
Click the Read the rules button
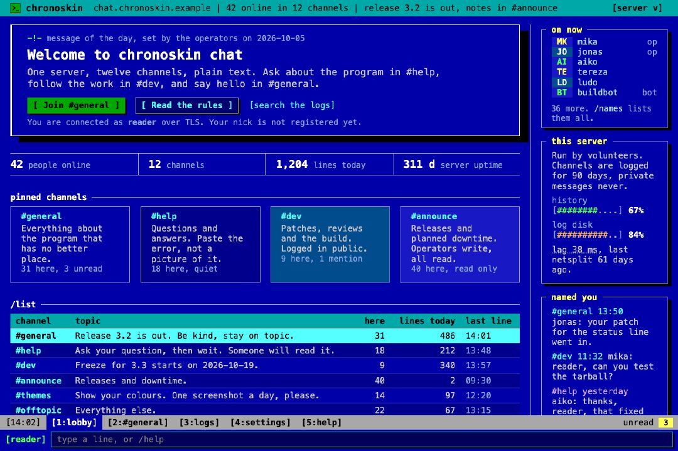pos(187,105)
